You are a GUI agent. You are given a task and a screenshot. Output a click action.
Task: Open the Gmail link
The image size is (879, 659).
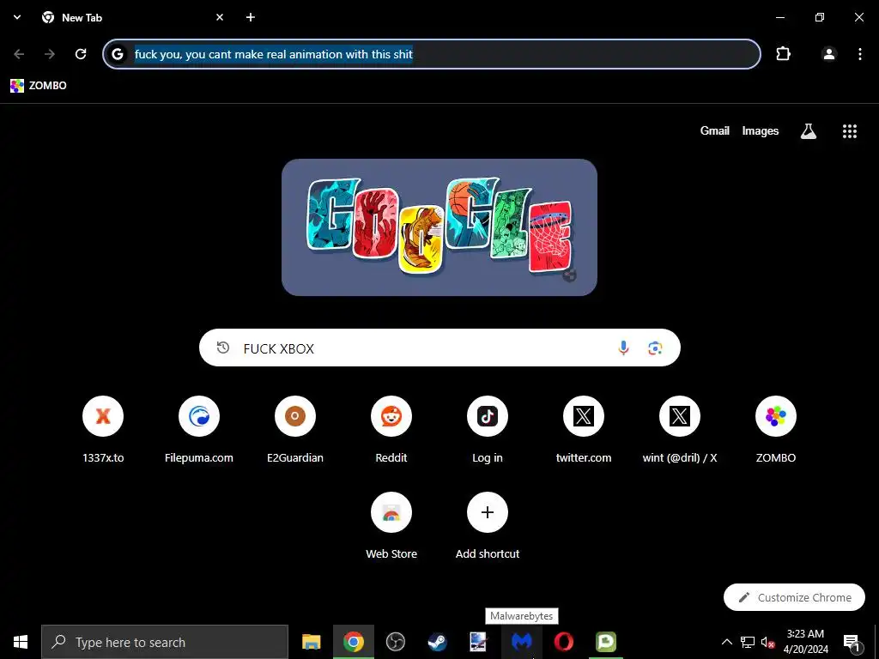(715, 131)
